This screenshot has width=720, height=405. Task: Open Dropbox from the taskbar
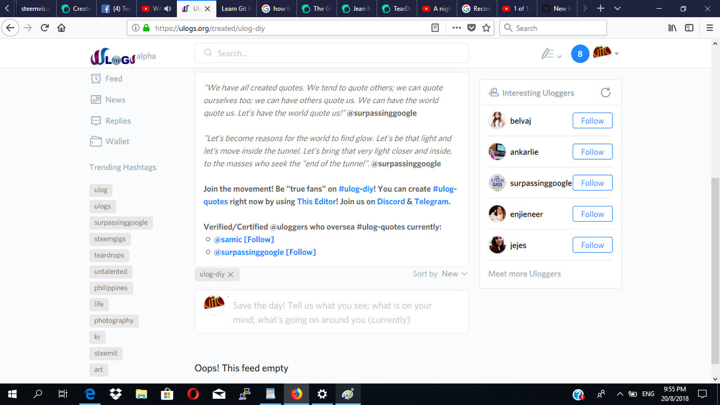[x=115, y=394]
